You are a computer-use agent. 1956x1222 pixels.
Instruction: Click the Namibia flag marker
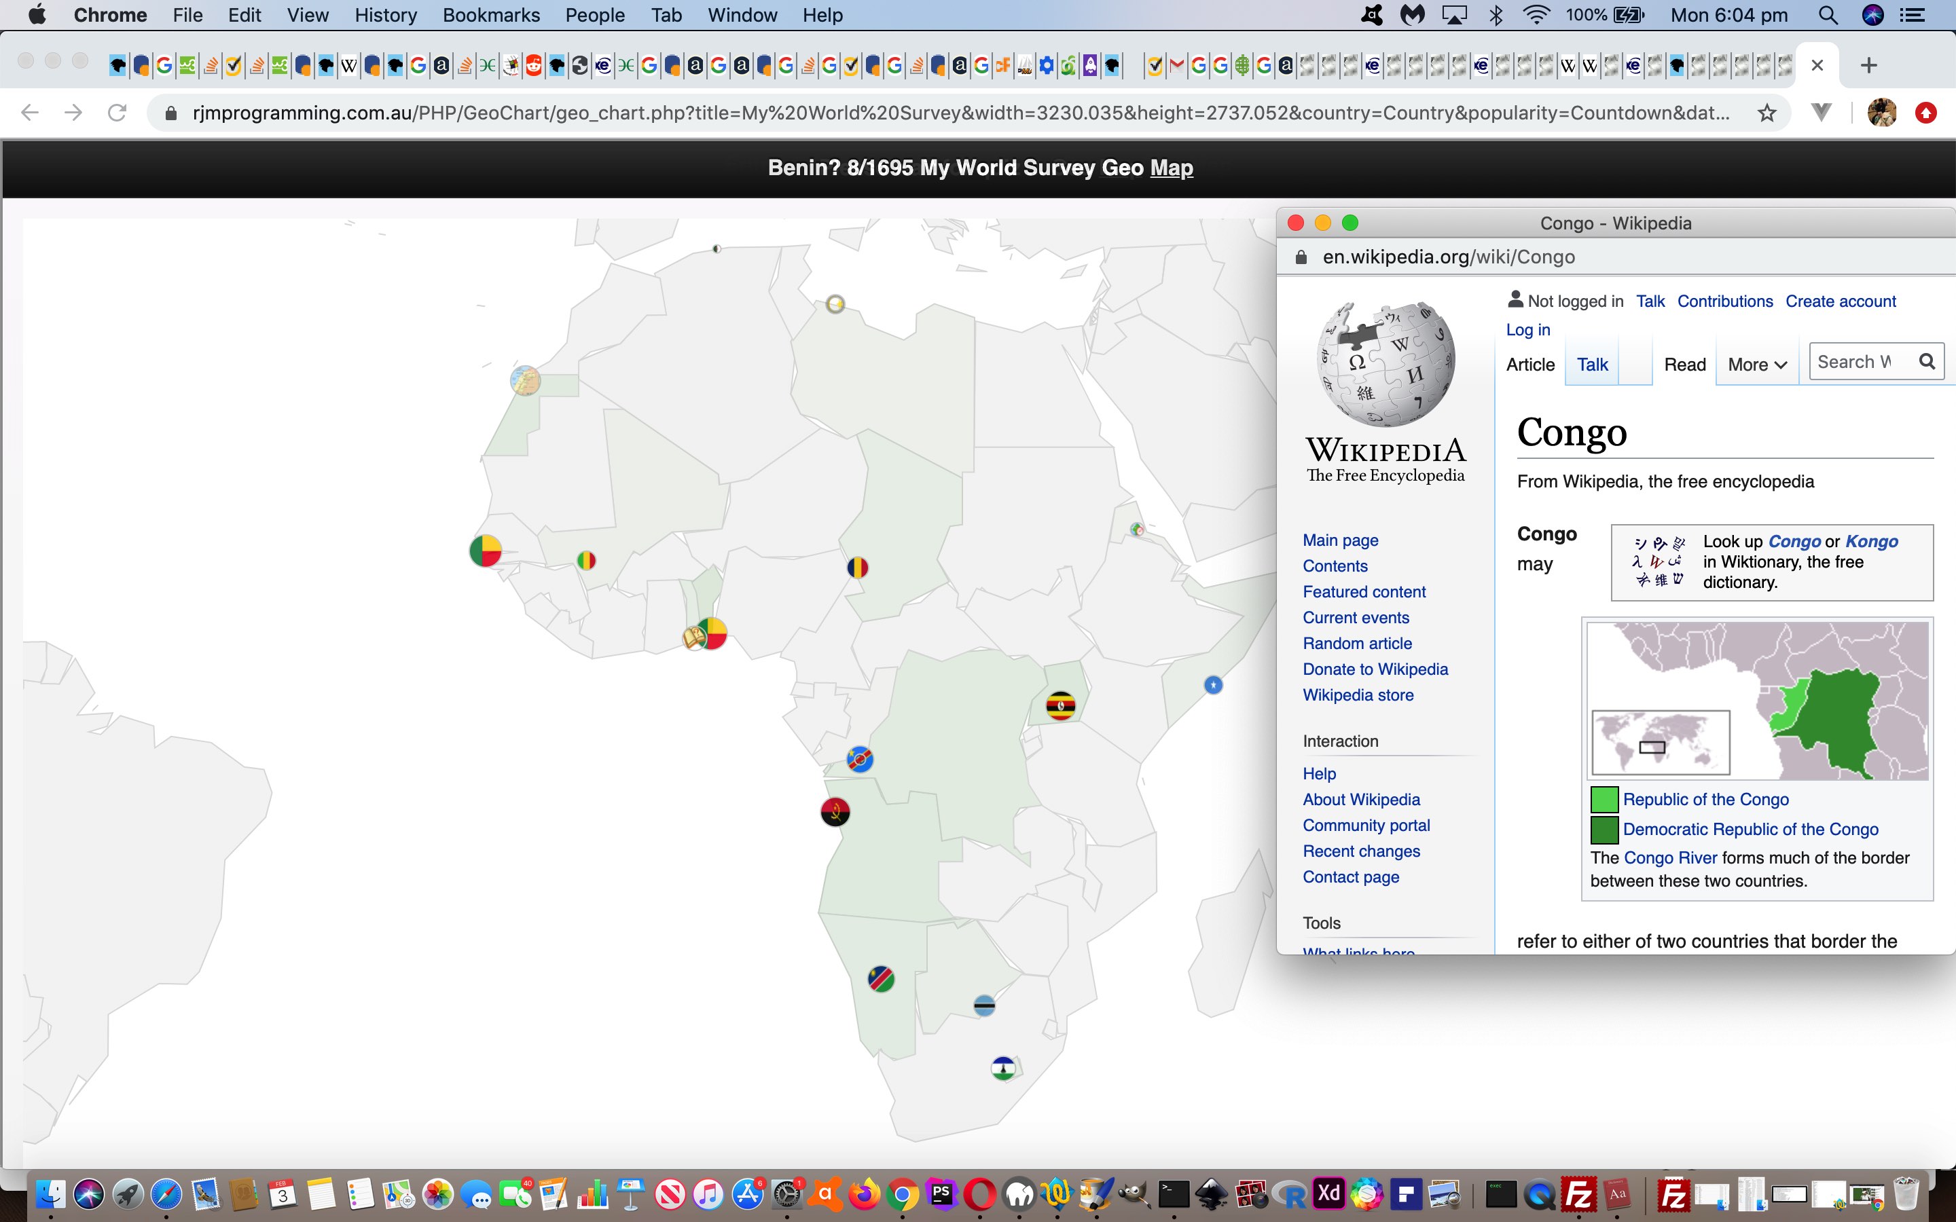[881, 979]
